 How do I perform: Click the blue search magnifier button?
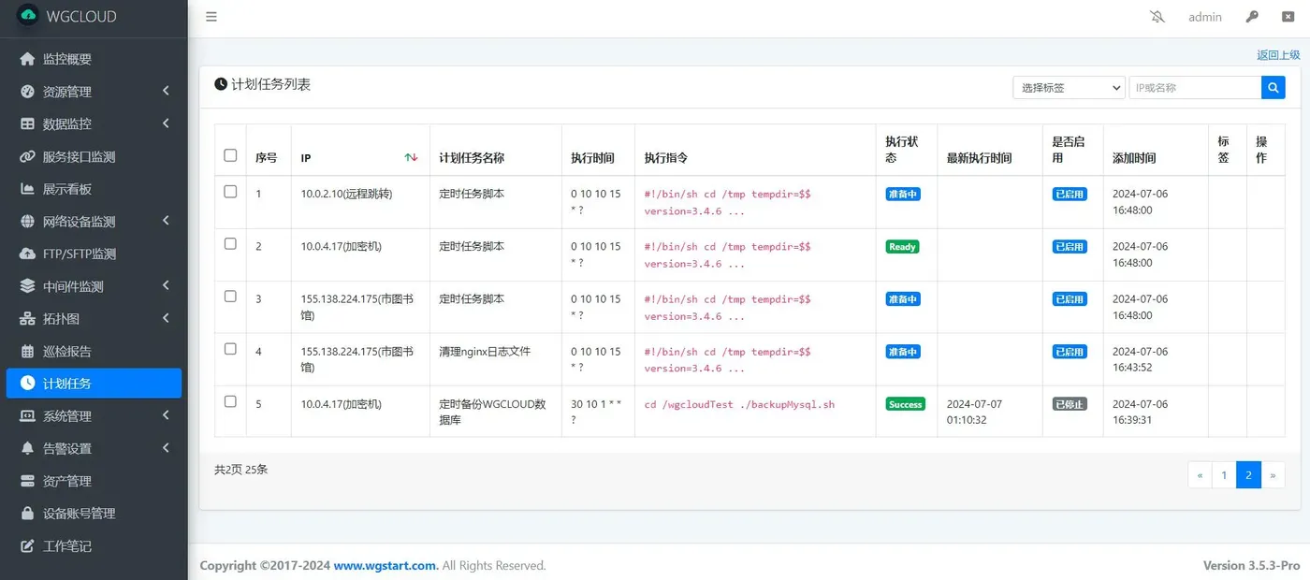point(1274,87)
